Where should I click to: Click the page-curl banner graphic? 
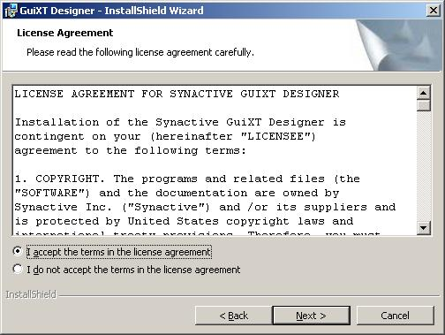[399, 45]
